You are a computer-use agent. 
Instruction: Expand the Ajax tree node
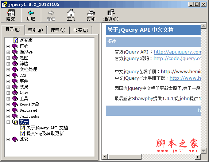[x=8, y=93]
